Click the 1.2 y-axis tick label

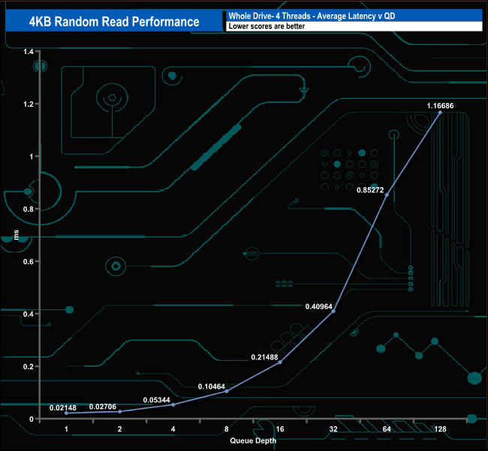point(29,104)
